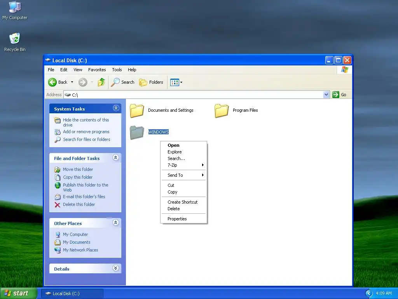Expand the Send To submenu
This screenshot has width=398, height=299.
(x=183, y=175)
